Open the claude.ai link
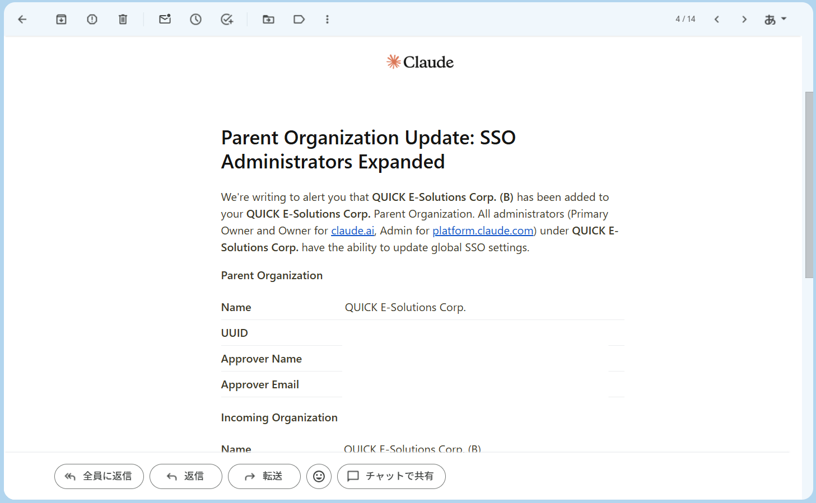This screenshot has width=816, height=503. (x=353, y=231)
